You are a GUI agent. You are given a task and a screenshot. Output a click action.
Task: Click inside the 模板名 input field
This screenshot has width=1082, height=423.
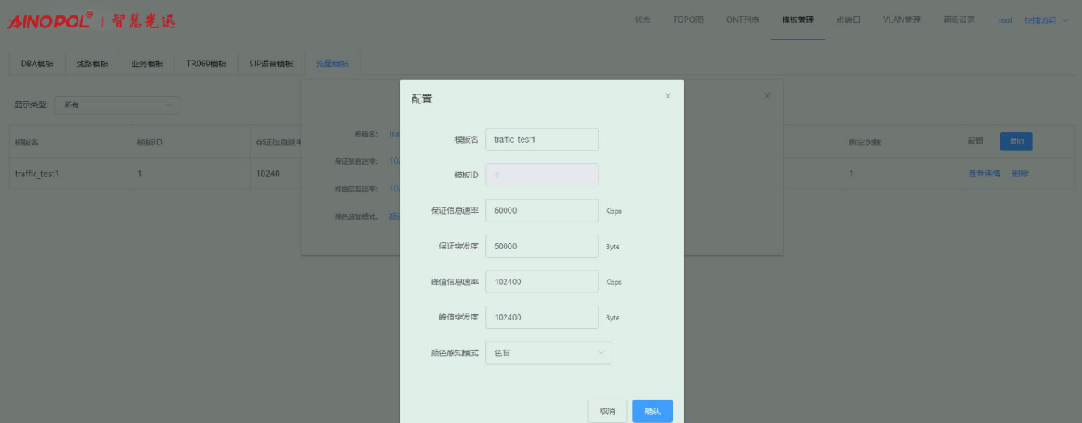pyautogui.click(x=542, y=140)
